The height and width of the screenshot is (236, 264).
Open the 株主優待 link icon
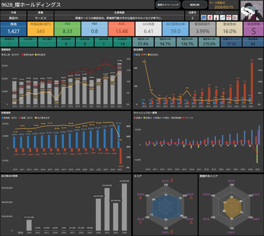(234, 17)
